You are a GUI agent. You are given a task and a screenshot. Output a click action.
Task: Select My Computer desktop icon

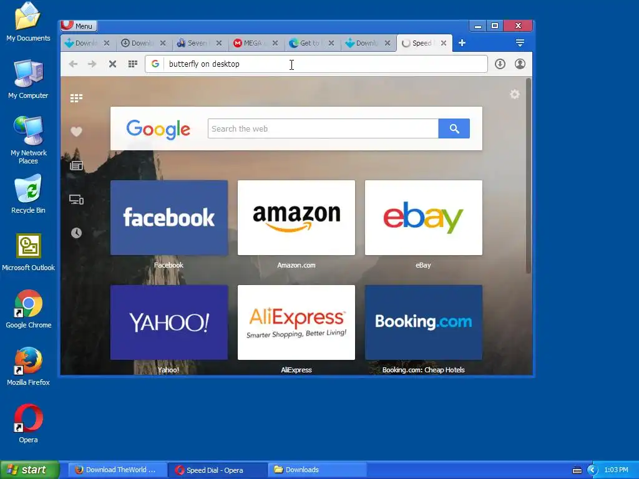pyautogui.click(x=28, y=79)
